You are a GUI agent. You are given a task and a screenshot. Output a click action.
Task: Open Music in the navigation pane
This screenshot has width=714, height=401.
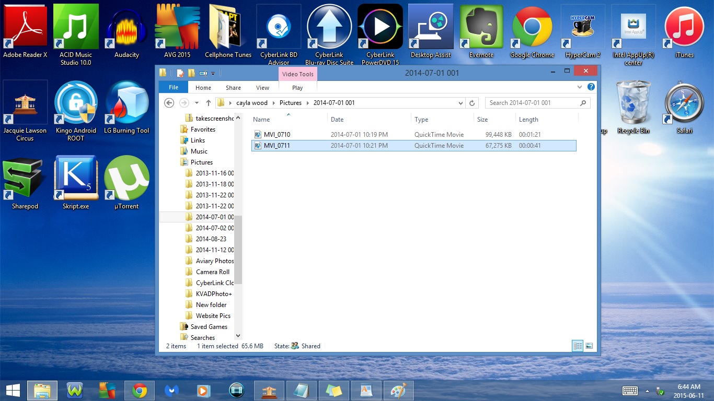coord(199,151)
